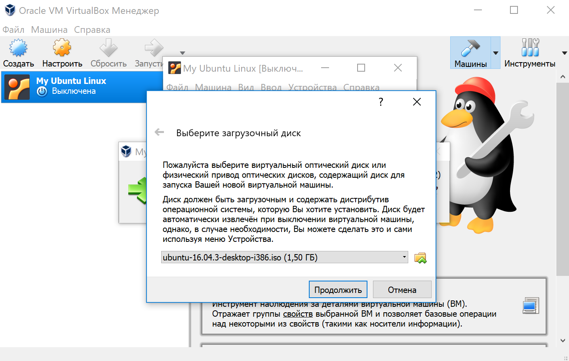Click the monitor icon next to the description
The height and width of the screenshot is (361, 569).
[531, 306]
